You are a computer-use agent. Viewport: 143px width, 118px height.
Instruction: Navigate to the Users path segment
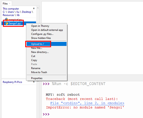coord(11,12)
